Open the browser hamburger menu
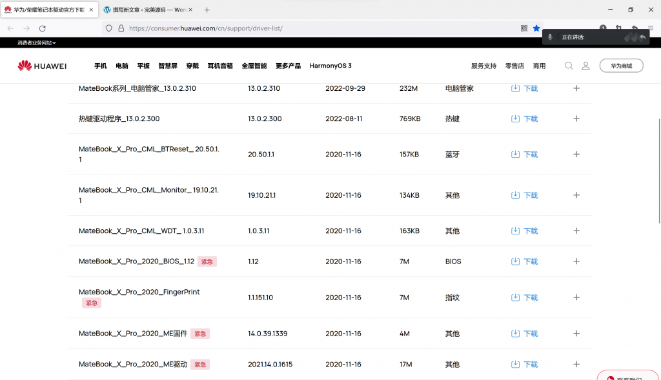 [651, 28]
